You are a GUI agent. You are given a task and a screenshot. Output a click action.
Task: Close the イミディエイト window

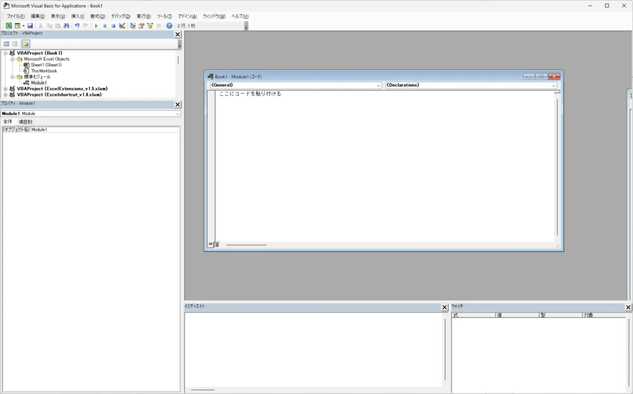coord(444,307)
